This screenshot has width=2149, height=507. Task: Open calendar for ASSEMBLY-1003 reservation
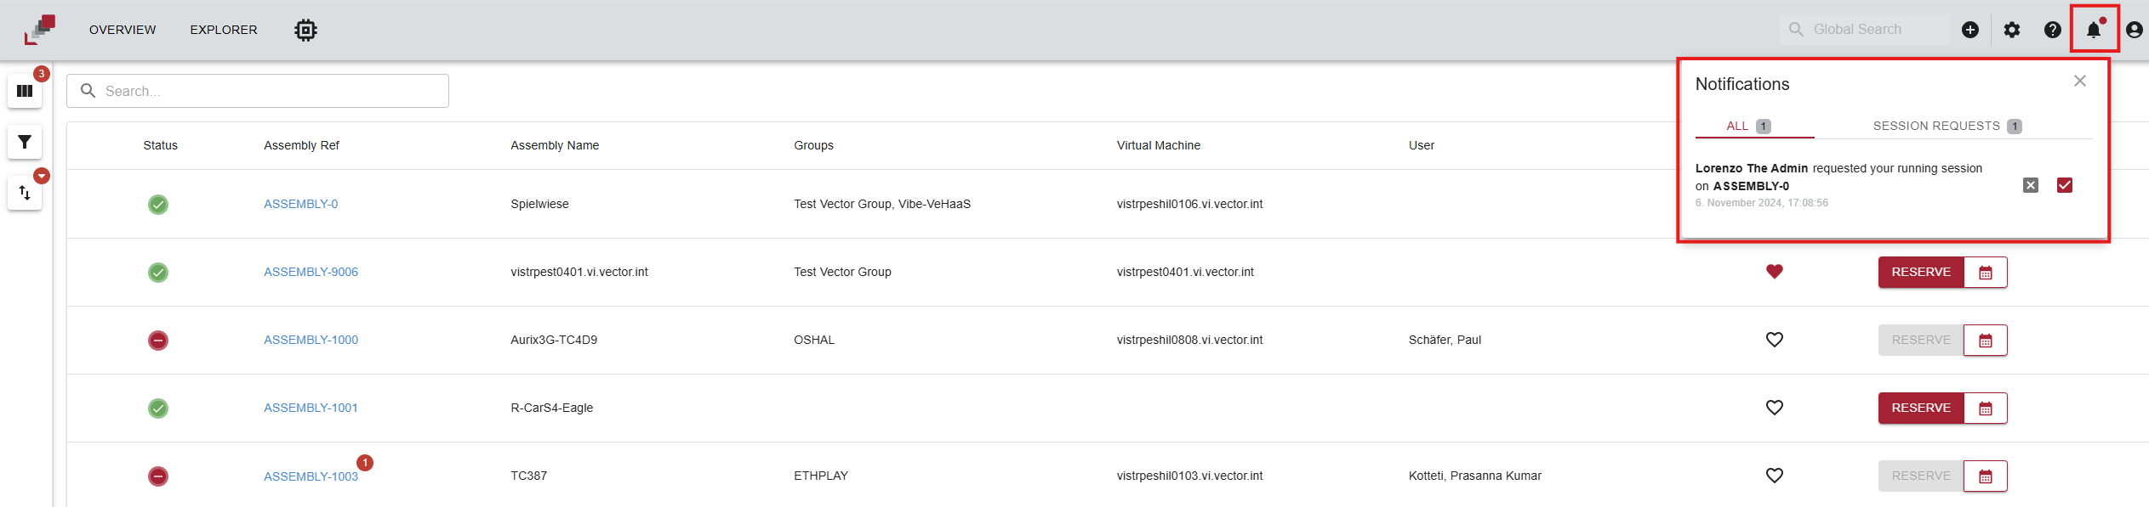1986,476
